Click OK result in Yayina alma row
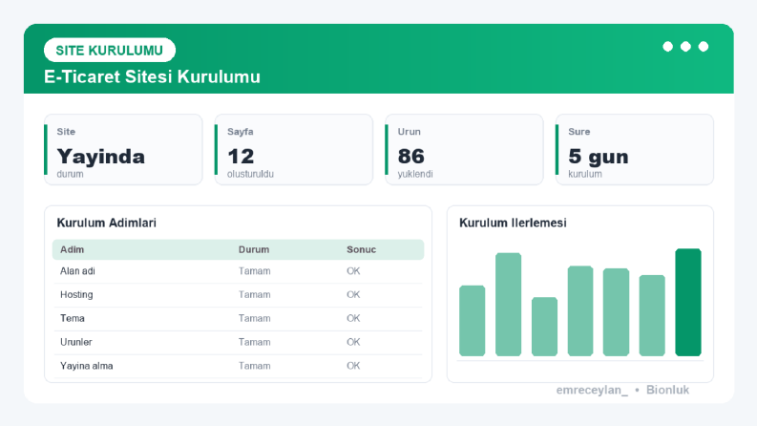The height and width of the screenshot is (426, 757). tap(353, 366)
